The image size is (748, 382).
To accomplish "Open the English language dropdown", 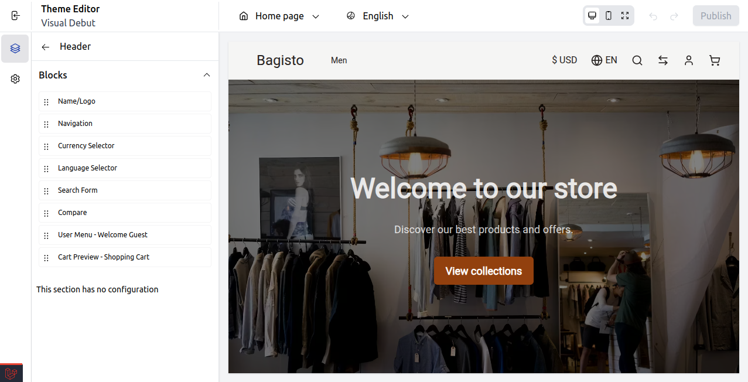I will (378, 16).
